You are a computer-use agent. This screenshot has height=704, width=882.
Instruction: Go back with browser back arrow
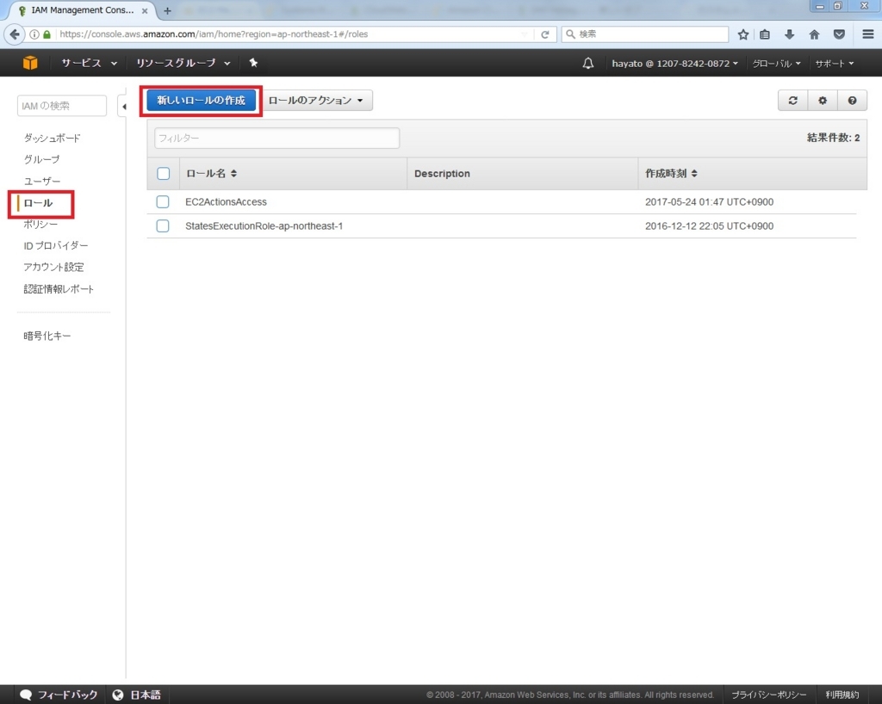point(16,34)
